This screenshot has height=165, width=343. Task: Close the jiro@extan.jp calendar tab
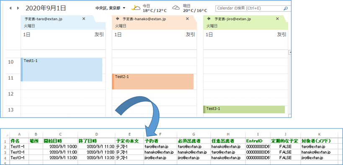pos(277,19)
